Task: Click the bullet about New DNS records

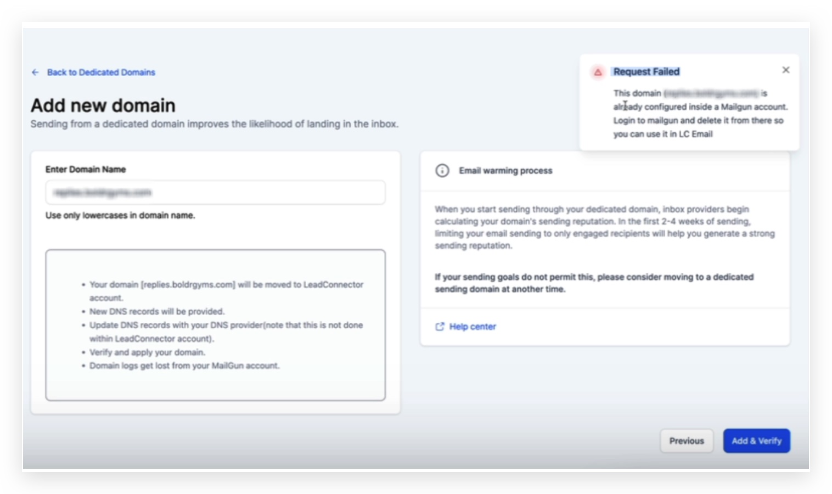Action: [157, 311]
